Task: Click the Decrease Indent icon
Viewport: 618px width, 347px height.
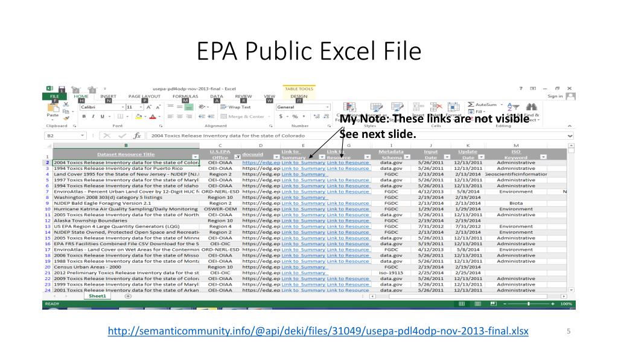Action: [x=202, y=116]
